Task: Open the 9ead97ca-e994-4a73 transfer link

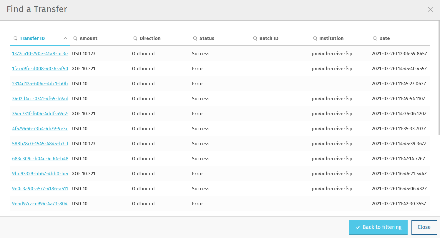Action: click(x=40, y=204)
